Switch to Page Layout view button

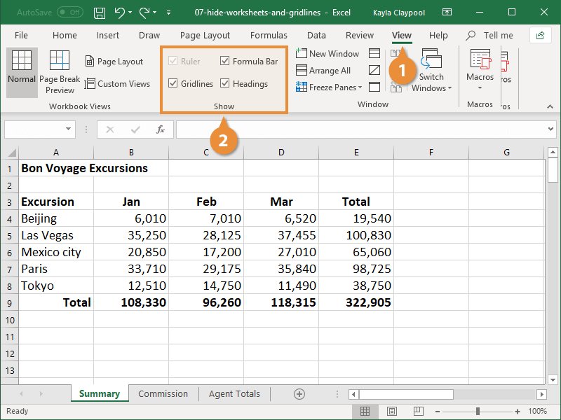pos(114,62)
